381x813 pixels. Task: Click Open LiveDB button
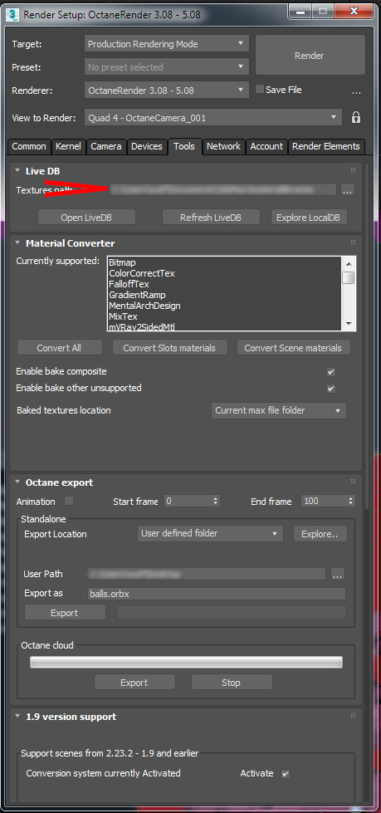[86, 218]
